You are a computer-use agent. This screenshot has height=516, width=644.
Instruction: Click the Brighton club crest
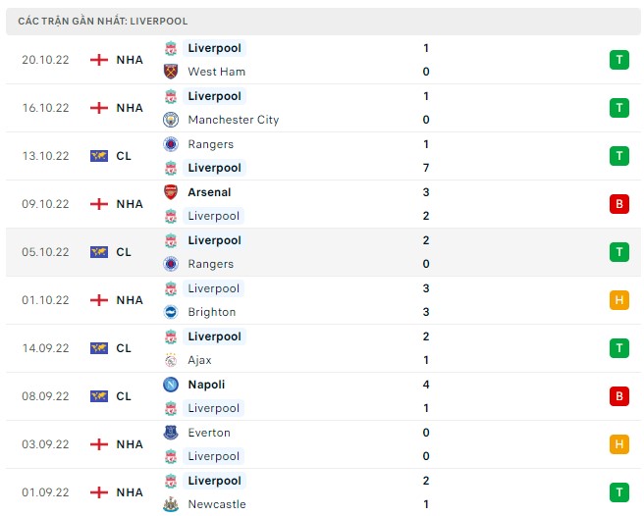(x=171, y=312)
